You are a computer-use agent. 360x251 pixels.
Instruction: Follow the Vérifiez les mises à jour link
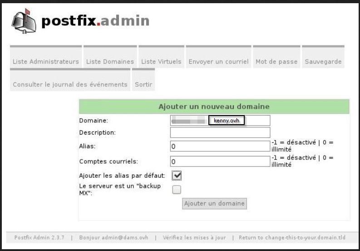195,238
